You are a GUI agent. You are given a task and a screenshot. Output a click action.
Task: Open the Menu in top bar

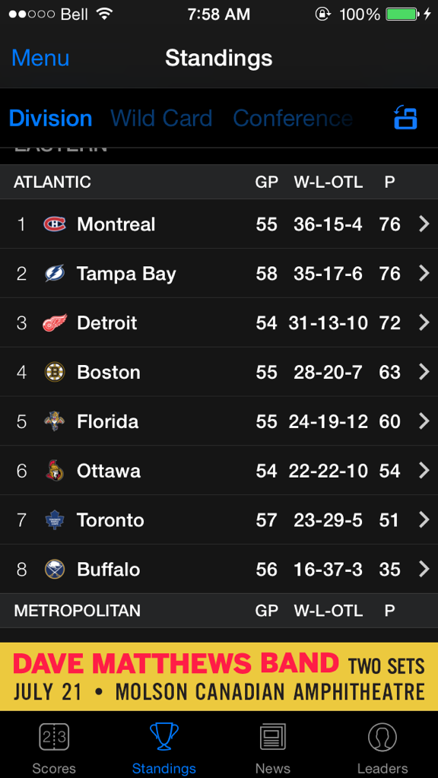(40, 58)
